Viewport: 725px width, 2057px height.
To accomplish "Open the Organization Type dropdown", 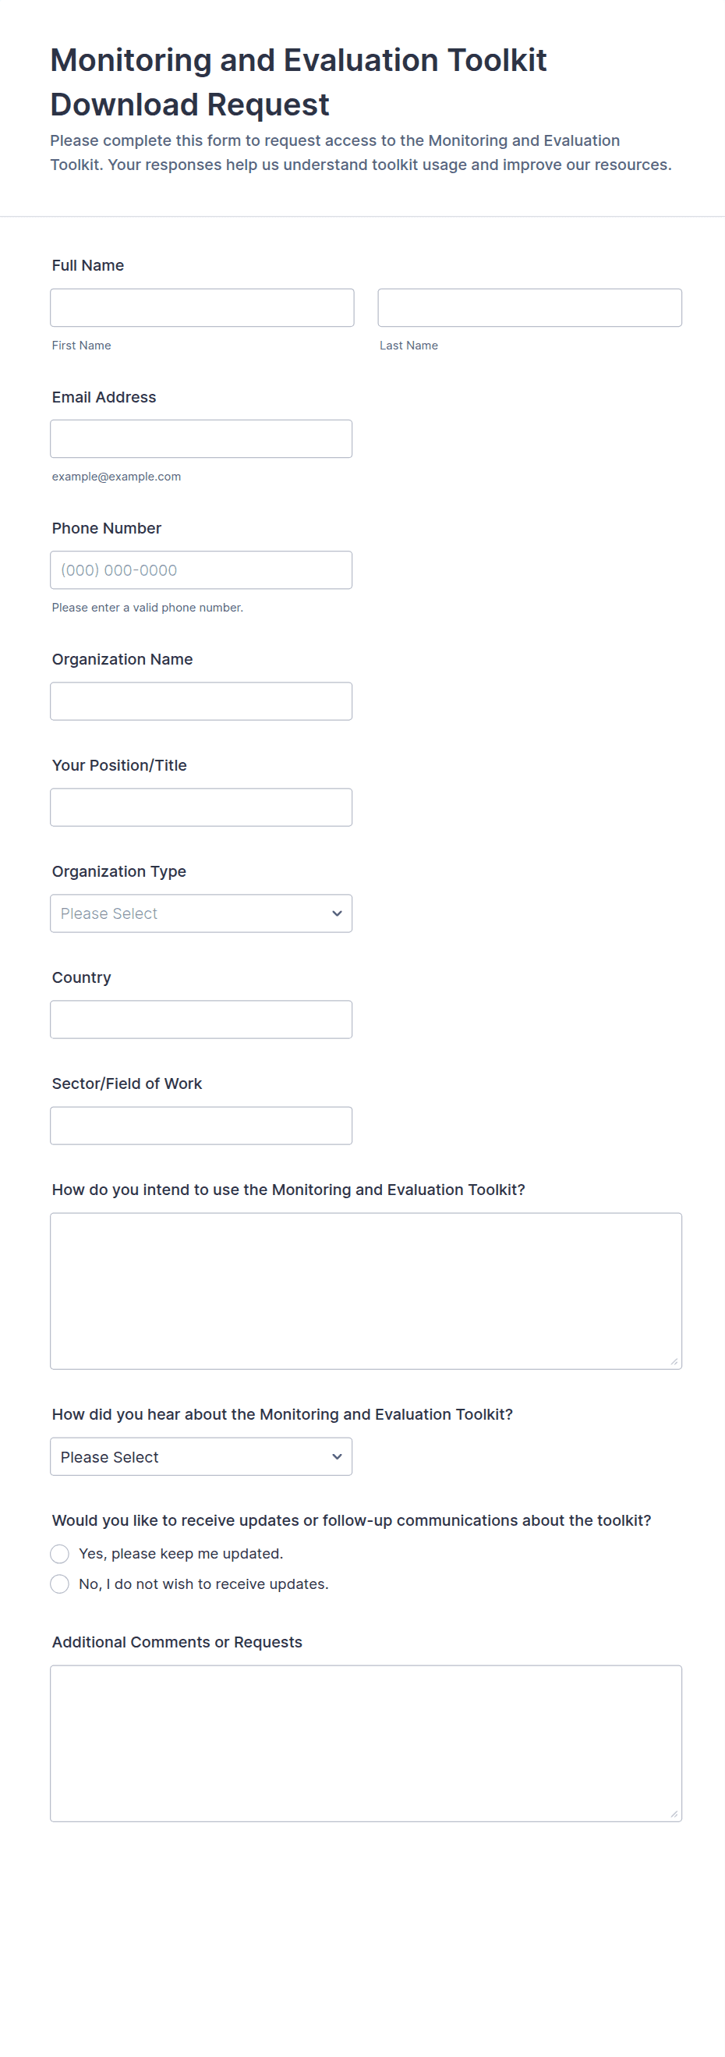I will [201, 913].
